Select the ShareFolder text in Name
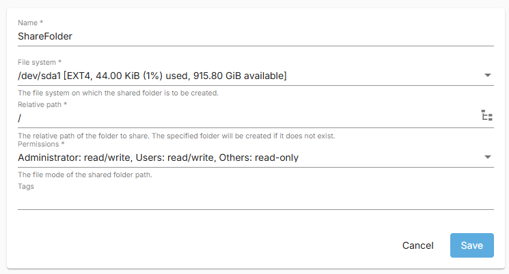The height and width of the screenshot is (274, 509). point(45,36)
